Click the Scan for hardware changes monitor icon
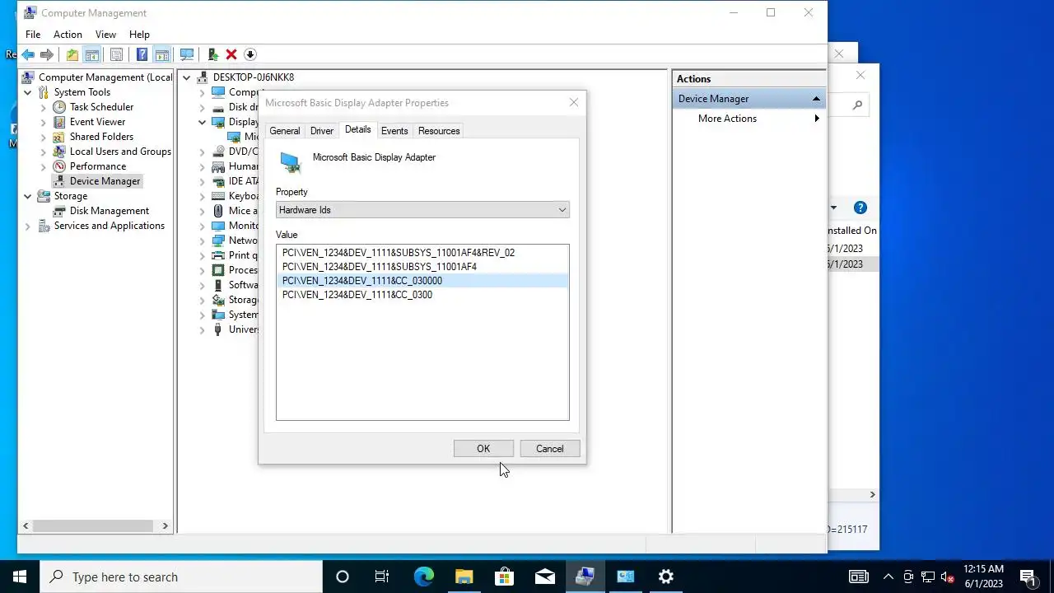The image size is (1054, 593). [x=187, y=54]
